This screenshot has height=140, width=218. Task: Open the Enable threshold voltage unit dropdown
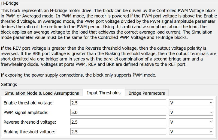pyautogui.click(x=191, y=103)
